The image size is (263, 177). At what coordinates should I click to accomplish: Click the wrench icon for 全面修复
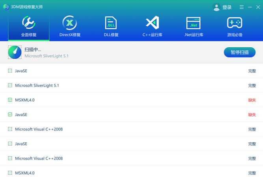click(29, 23)
